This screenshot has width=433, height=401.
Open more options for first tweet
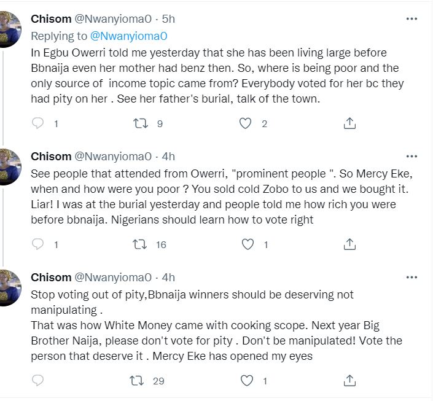coord(412,19)
